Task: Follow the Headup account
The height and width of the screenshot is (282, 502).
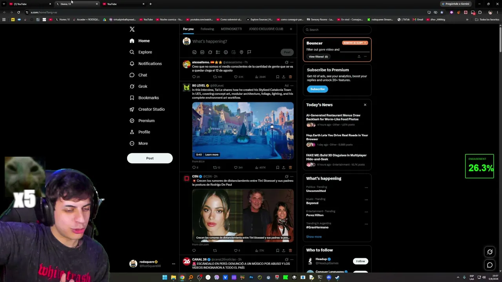Action: click(360, 261)
